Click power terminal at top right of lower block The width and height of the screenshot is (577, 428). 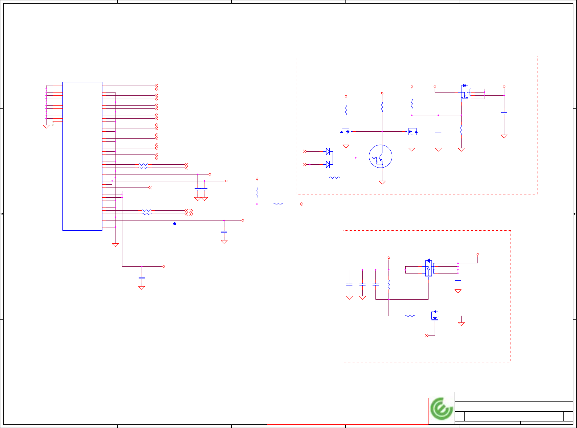(478, 255)
